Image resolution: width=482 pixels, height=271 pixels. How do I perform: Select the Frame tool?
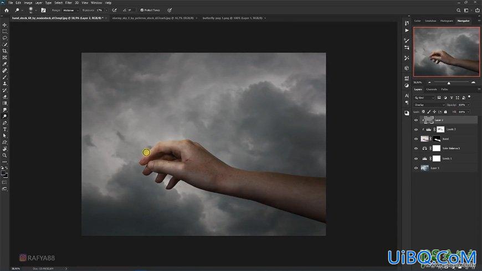pos(4,58)
